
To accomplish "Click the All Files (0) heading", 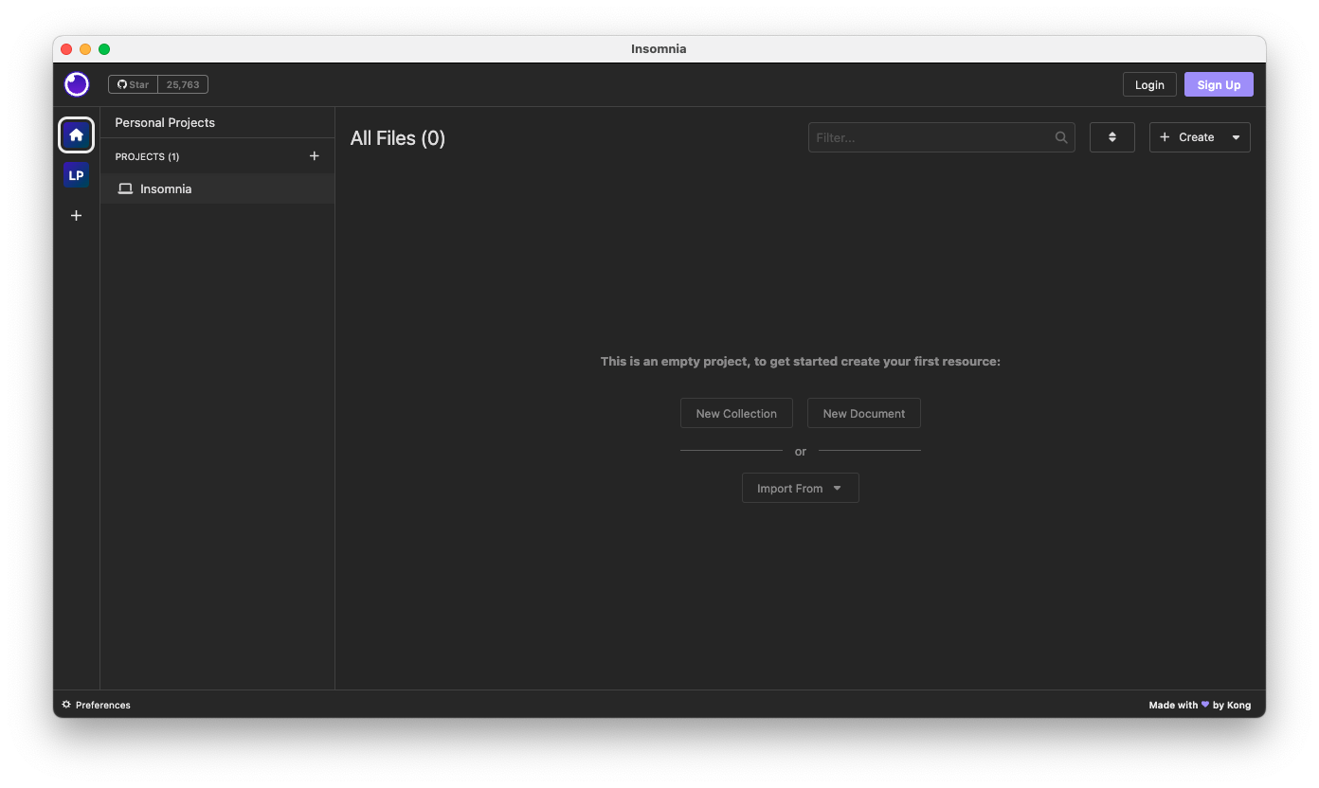I will 398,138.
